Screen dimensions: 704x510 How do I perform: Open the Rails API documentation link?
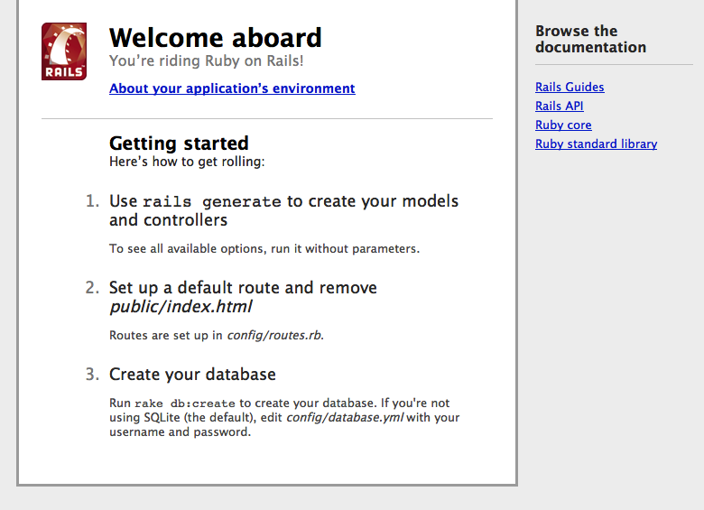[559, 106]
